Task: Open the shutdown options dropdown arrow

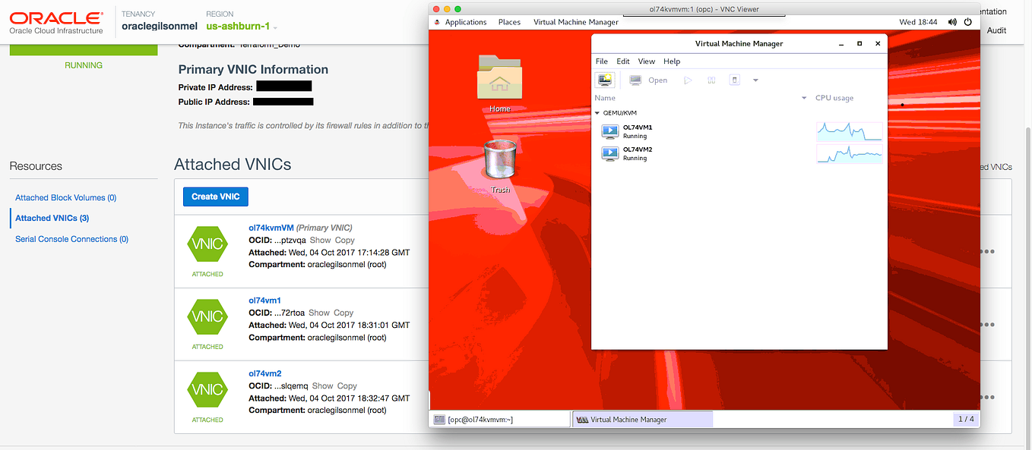Action: (x=755, y=80)
